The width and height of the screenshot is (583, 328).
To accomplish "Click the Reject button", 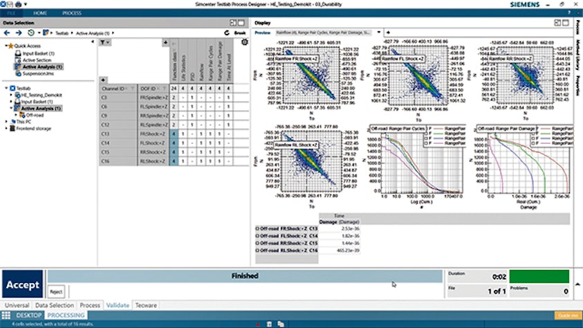I will pos(56,292).
